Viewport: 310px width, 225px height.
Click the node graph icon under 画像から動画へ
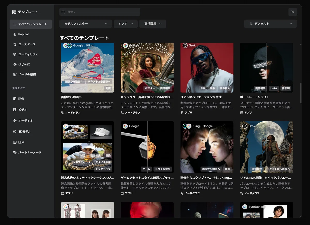pos(63,112)
